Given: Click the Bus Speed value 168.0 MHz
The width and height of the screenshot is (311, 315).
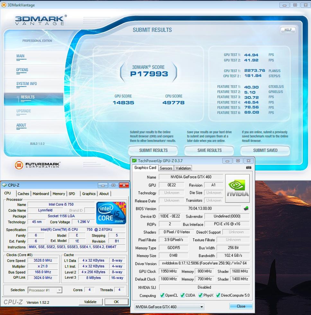Looking at the screenshot, I should click(x=43, y=272).
